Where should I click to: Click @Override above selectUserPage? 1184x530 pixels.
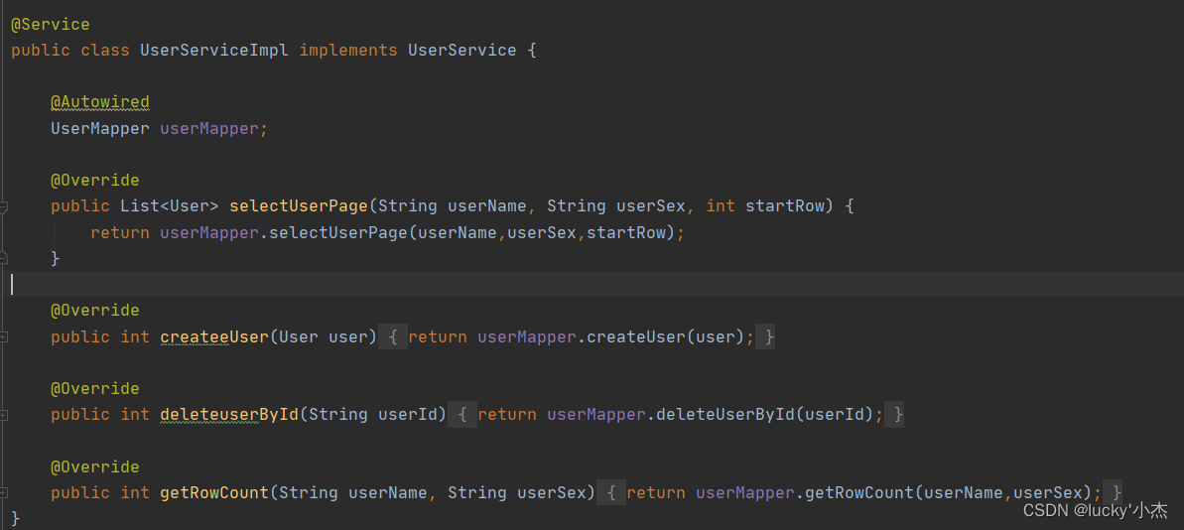point(94,181)
